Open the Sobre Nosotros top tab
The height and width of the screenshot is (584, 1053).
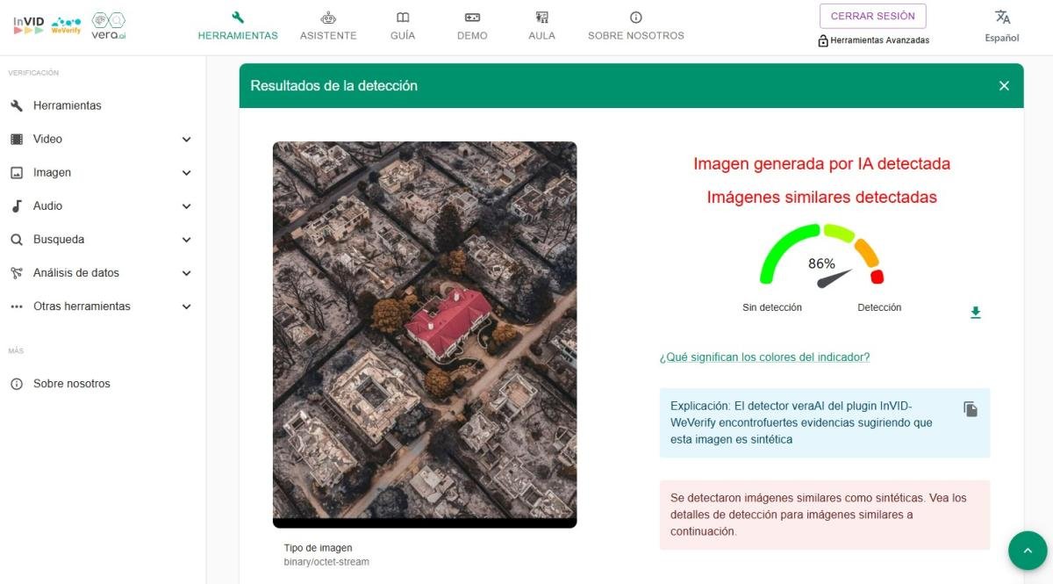[636, 26]
